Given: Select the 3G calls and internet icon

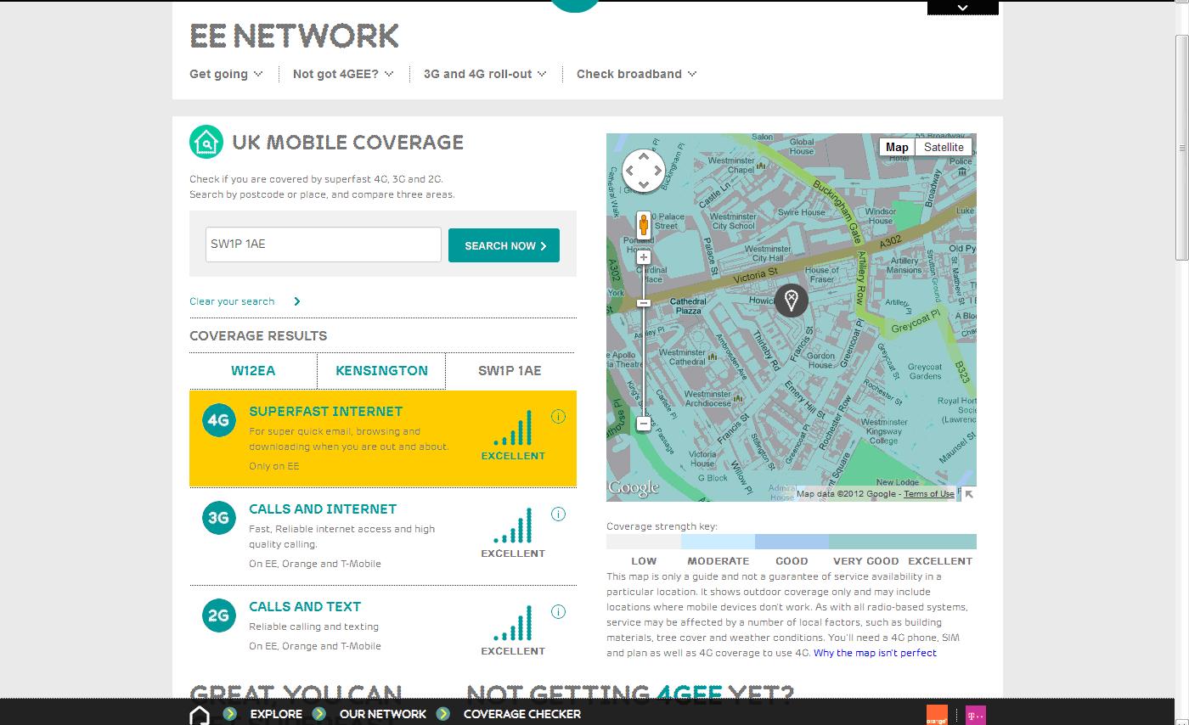Looking at the screenshot, I should 218,518.
